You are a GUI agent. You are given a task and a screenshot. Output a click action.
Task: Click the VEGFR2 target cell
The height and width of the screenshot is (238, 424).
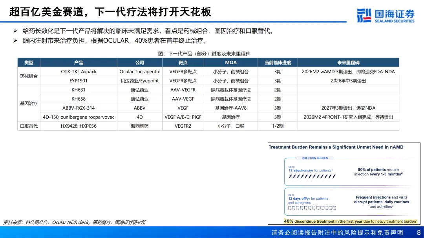pyautogui.click(x=183, y=126)
